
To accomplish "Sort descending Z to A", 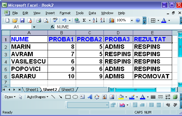I will [103, 20].
